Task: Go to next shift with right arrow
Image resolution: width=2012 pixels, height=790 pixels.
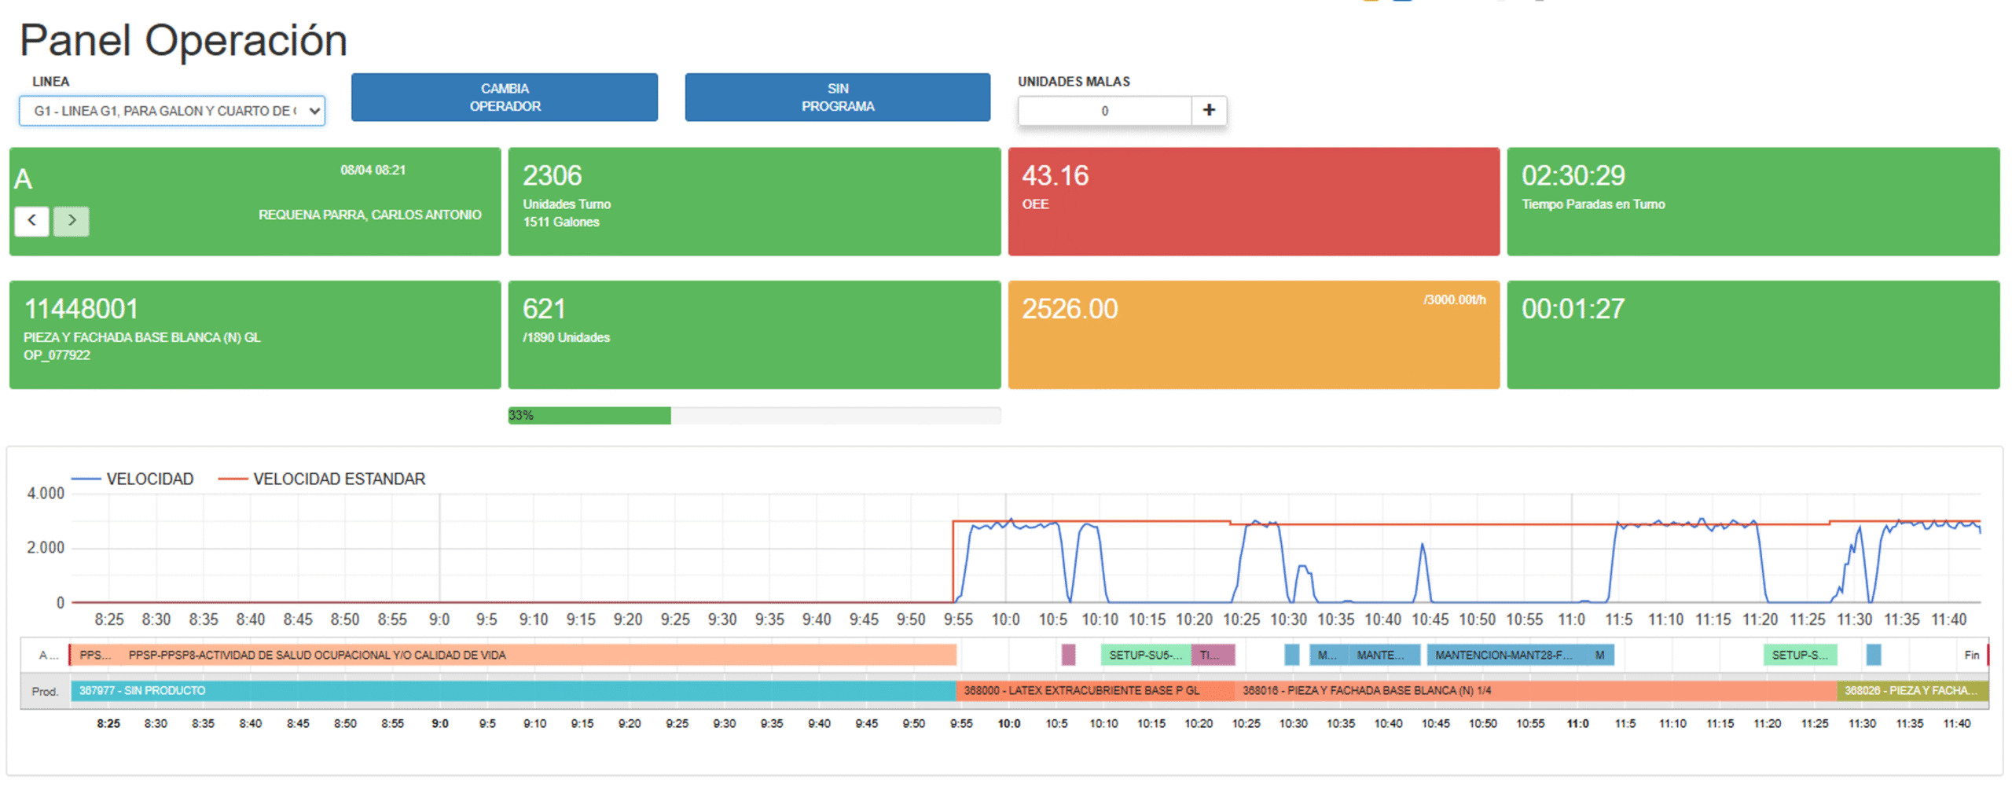Action: [72, 221]
